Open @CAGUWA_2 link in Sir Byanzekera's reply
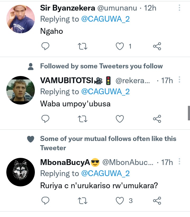The image size is (190, 217). (105, 19)
